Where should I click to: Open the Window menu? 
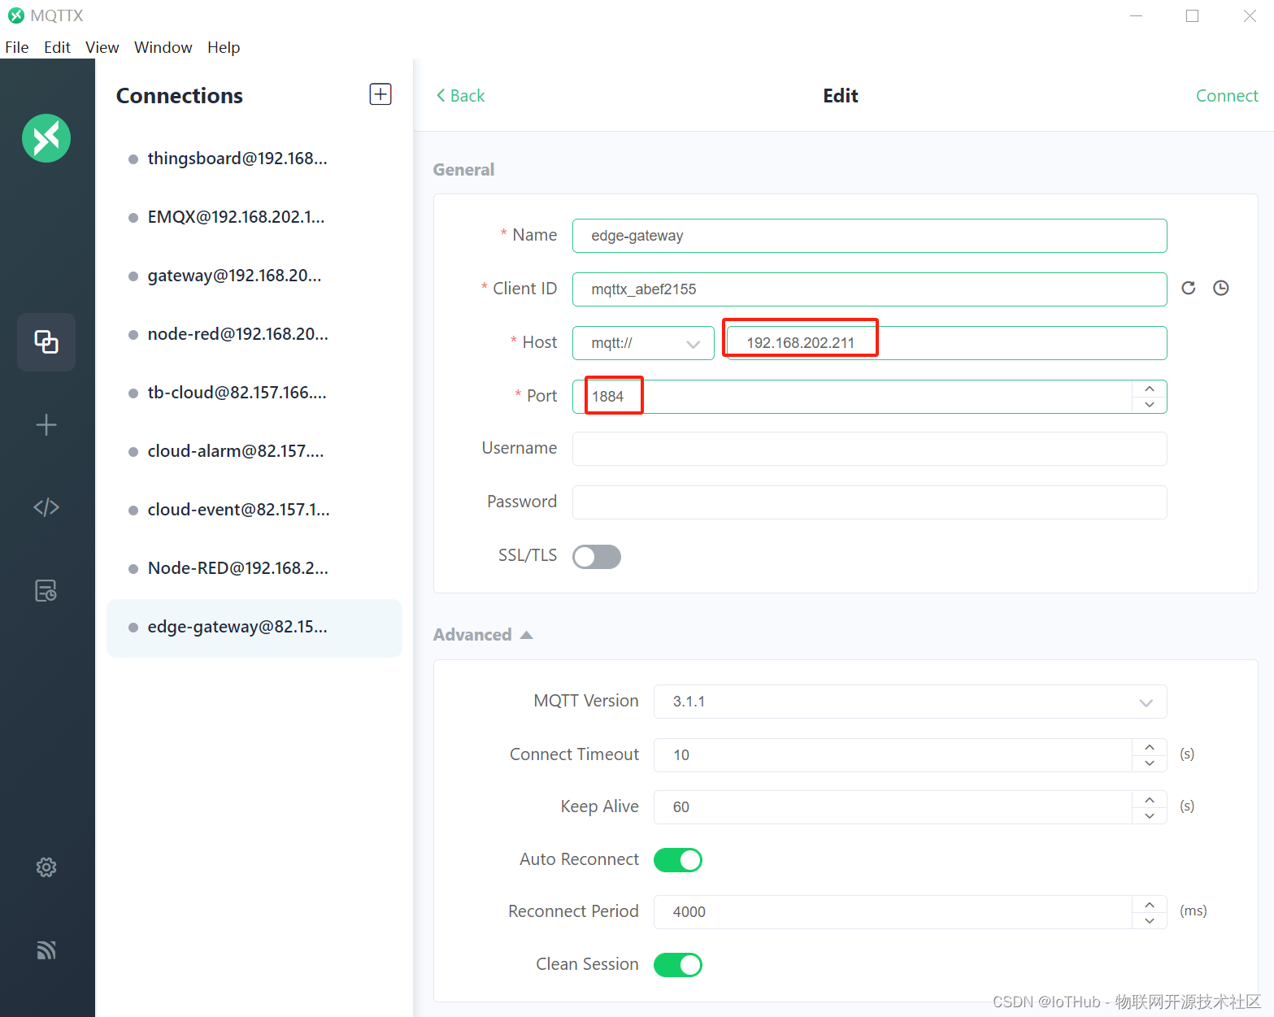click(x=163, y=47)
